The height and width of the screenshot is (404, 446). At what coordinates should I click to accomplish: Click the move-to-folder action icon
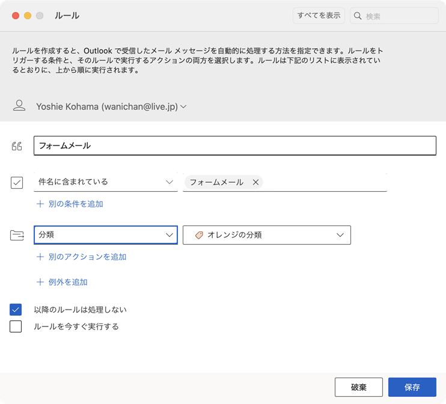coord(17,235)
